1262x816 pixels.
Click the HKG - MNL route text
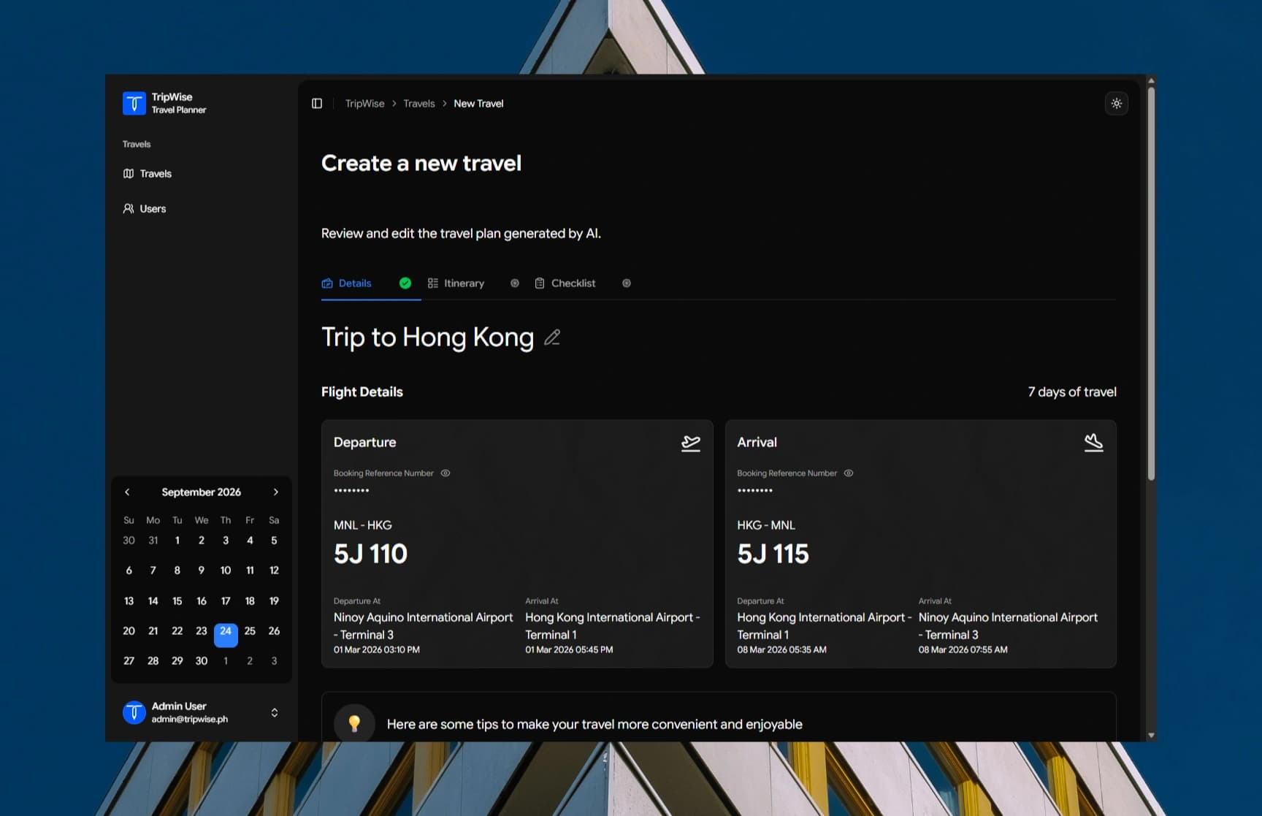click(x=766, y=525)
